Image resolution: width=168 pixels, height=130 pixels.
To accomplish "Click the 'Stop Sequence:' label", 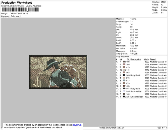I will click(123, 57).
